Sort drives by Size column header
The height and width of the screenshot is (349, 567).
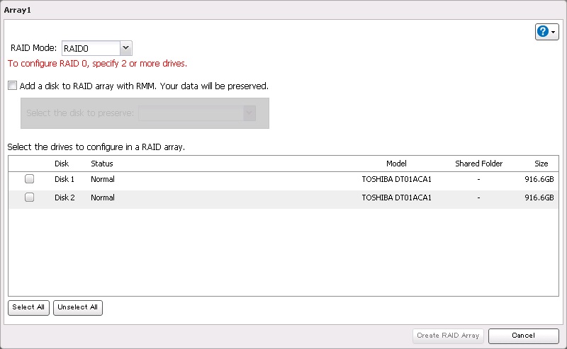pyautogui.click(x=541, y=164)
